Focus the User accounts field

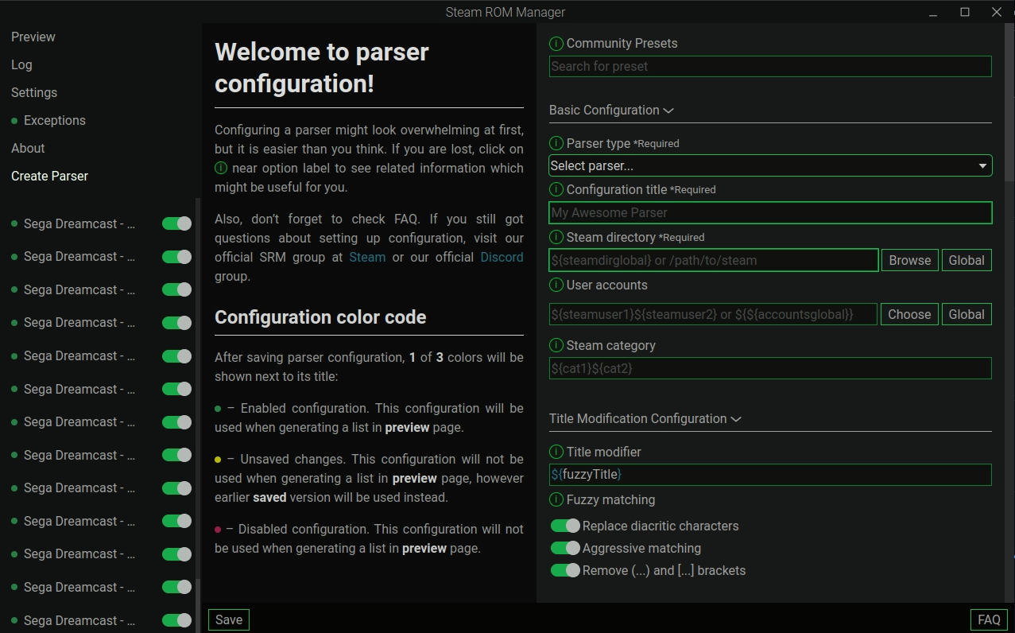(713, 314)
